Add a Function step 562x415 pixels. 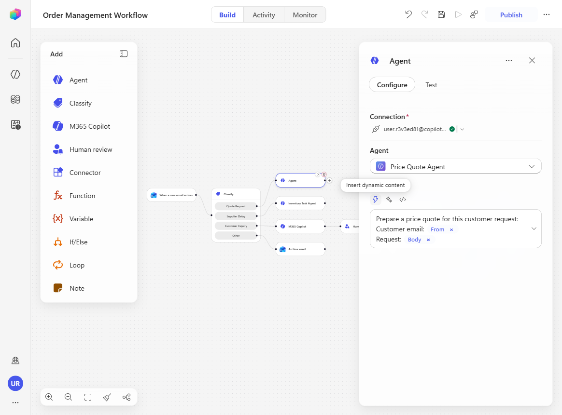(x=89, y=196)
